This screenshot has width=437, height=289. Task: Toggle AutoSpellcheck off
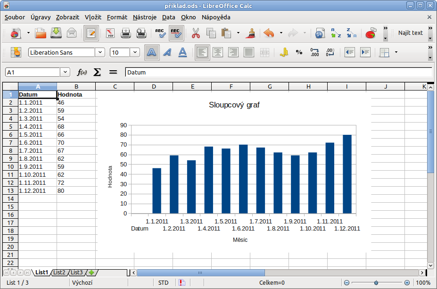176,33
